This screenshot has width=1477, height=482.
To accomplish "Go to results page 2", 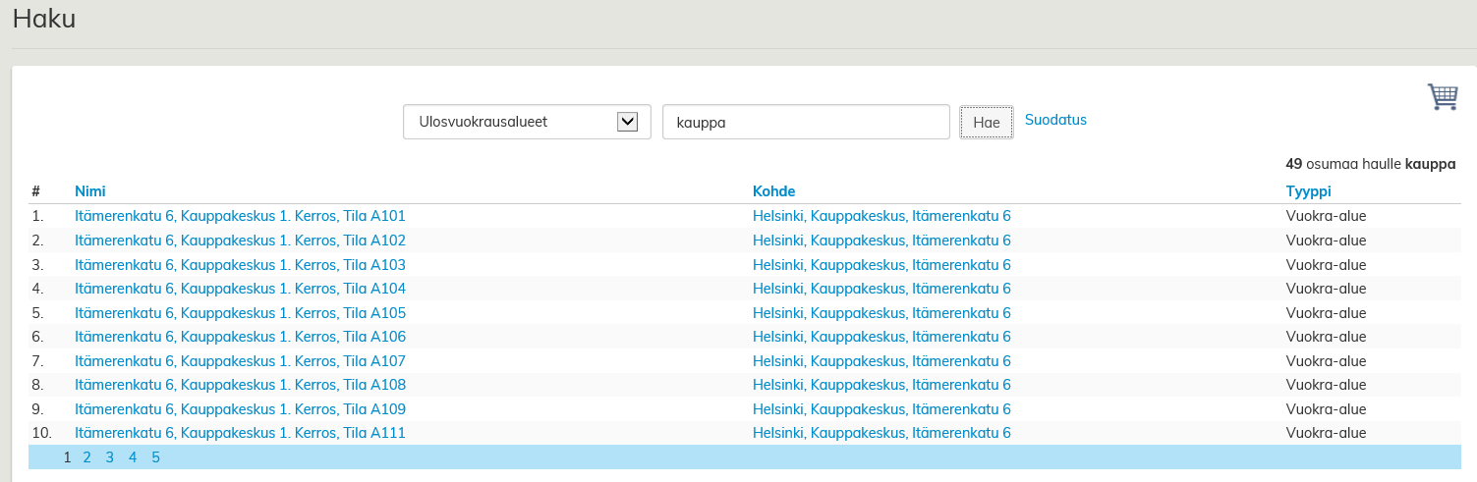I will coord(87,457).
